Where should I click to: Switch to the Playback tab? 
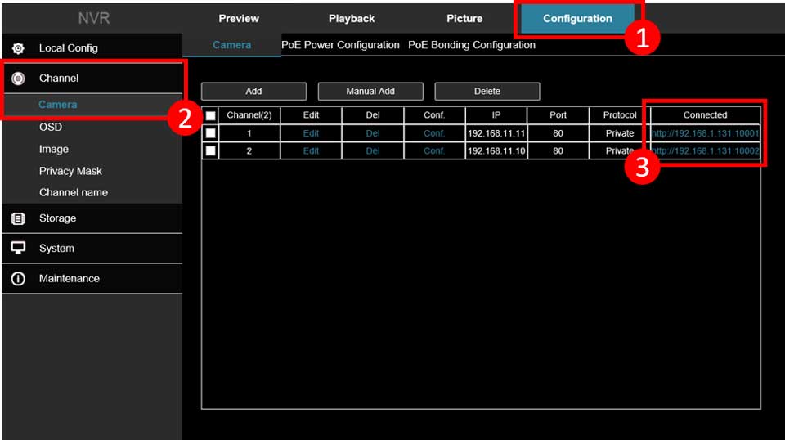352,18
